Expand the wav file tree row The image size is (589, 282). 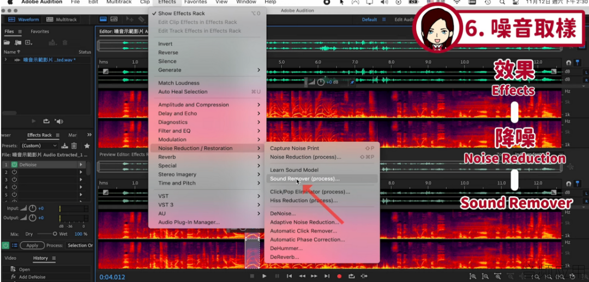click(5, 59)
